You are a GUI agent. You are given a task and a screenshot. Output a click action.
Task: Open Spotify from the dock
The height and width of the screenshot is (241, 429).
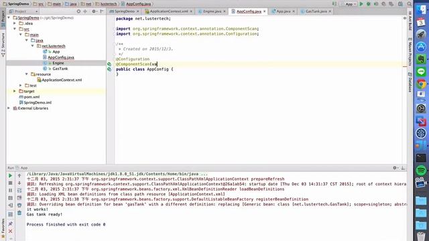tap(421, 171)
